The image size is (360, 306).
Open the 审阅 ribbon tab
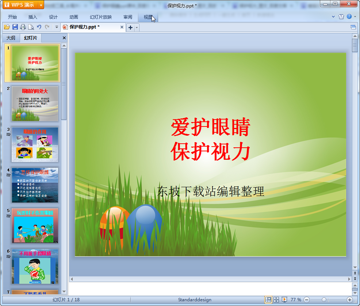click(x=128, y=17)
